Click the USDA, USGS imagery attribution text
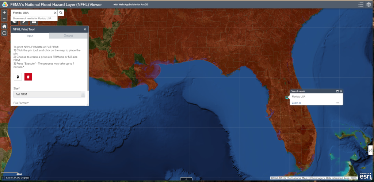This screenshot has width=374, height=182. tap(314, 178)
